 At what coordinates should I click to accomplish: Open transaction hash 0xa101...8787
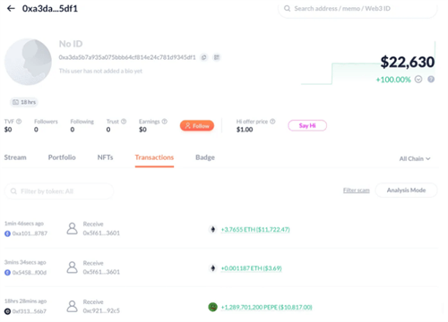tap(30, 233)
